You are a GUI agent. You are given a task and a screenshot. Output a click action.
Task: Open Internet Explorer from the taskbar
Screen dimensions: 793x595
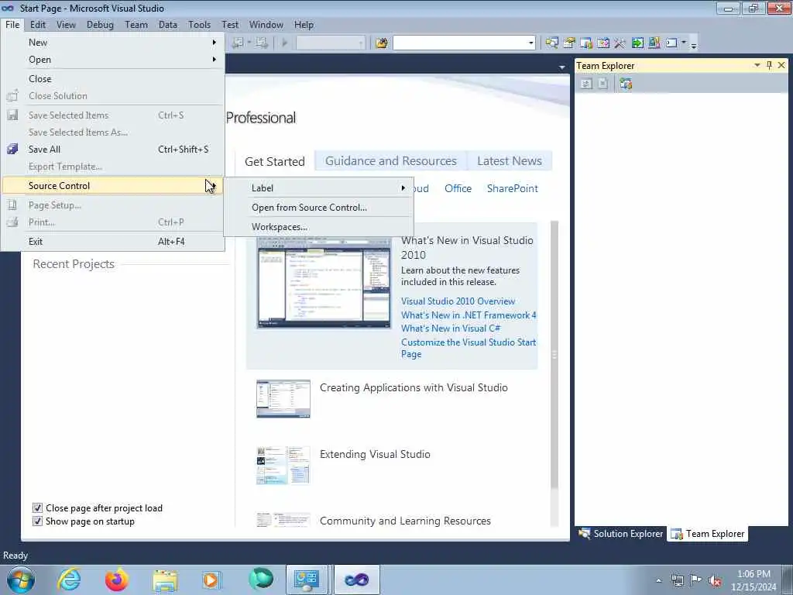(69, 580)
